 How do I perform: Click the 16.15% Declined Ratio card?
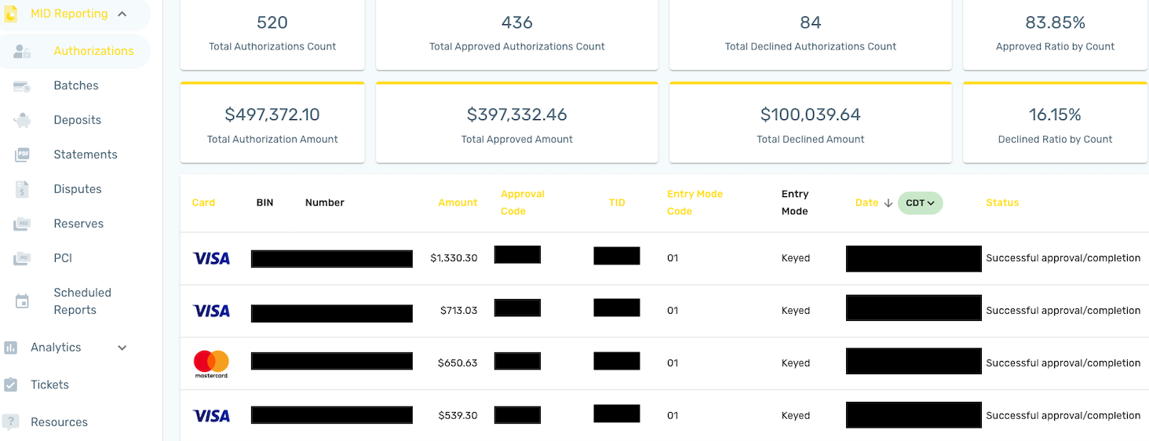point(1056,122)
